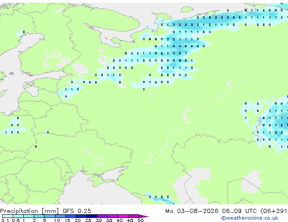The width and height of the screenshot is (288, 222).
Task: Select the 1–2 mm legend swatch
Action: tap(29, 216)
